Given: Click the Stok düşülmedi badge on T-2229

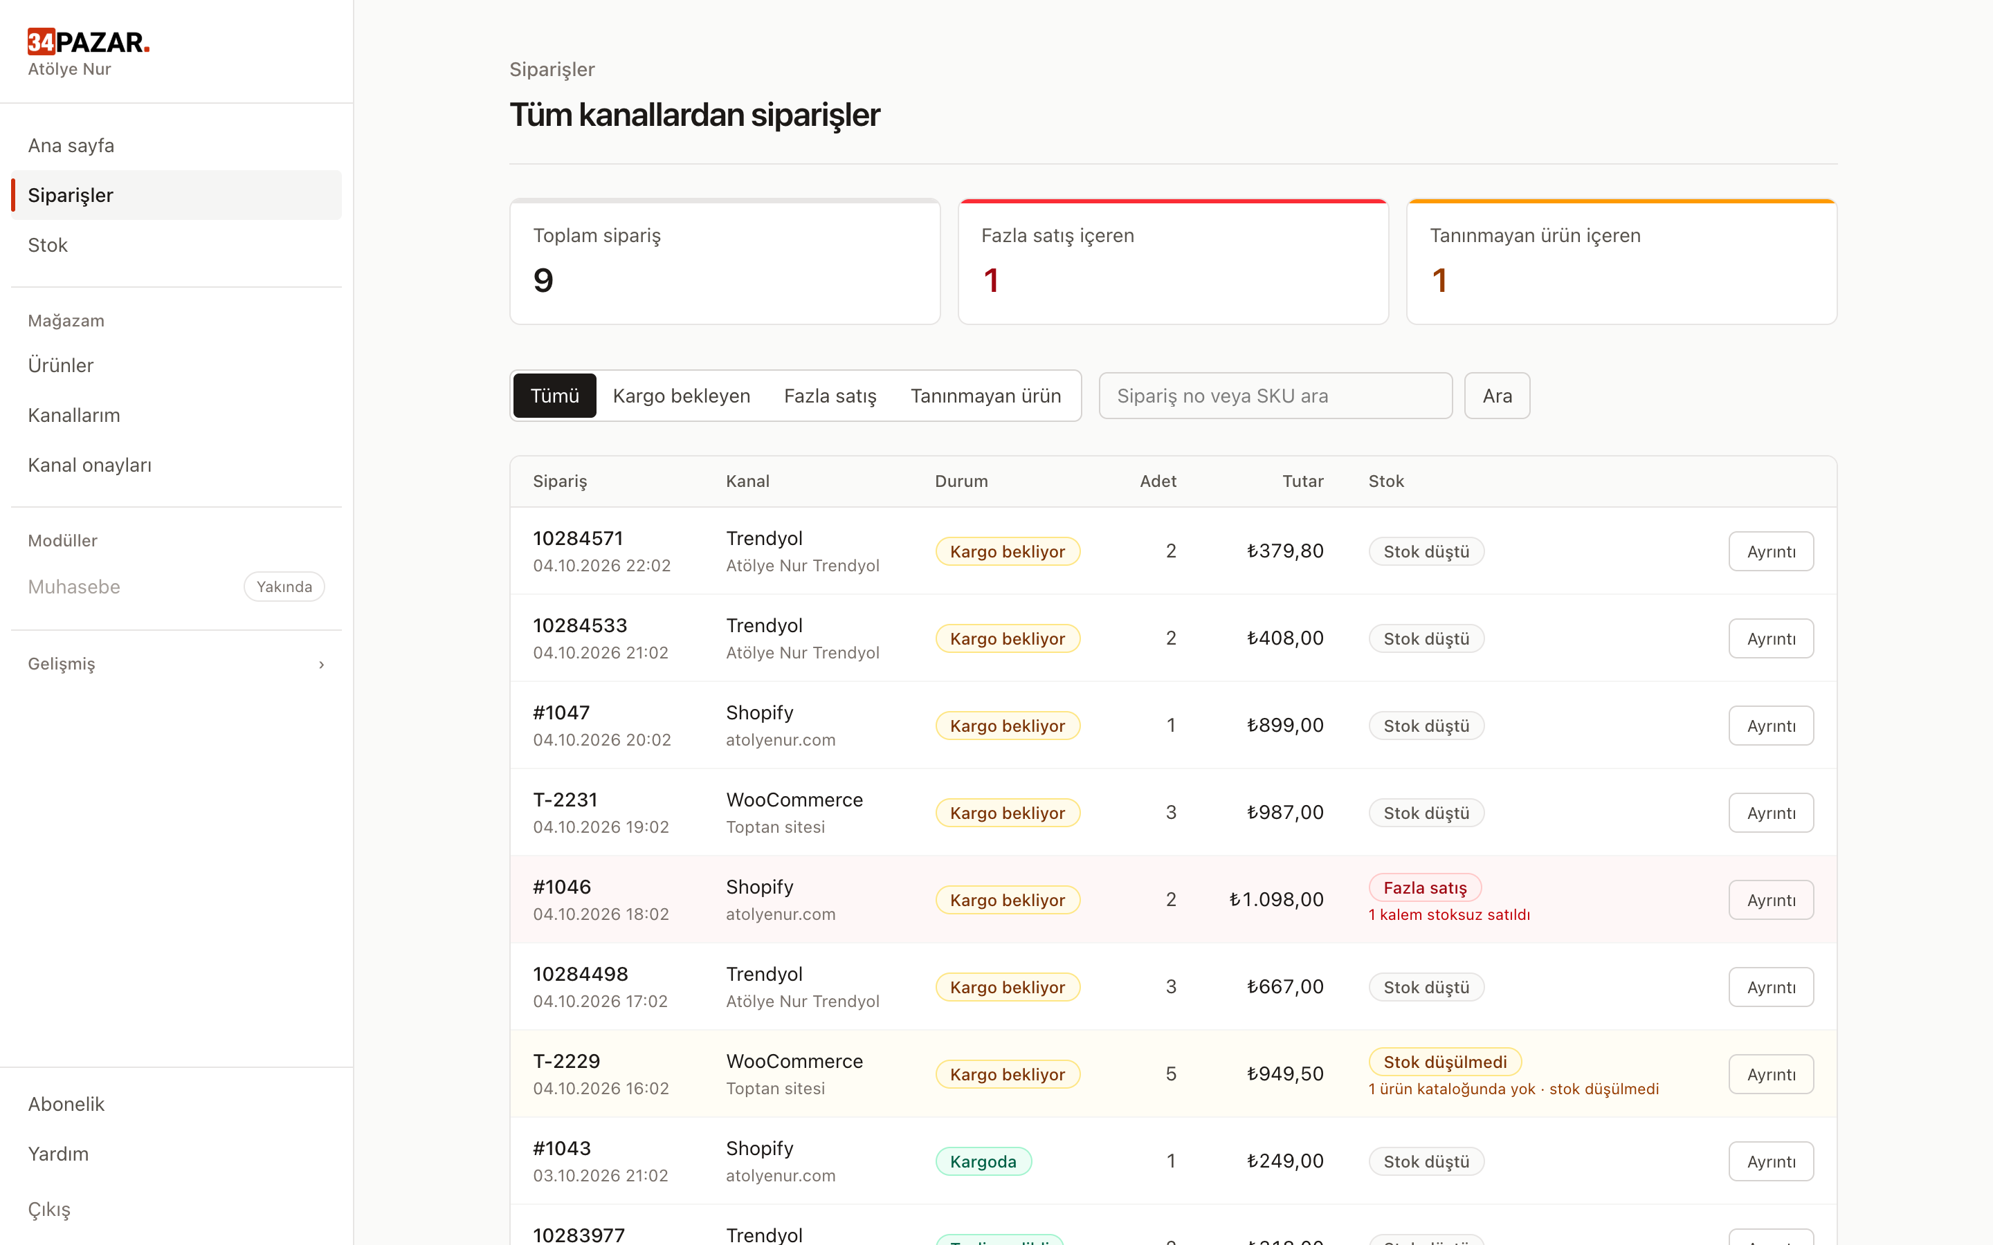Looking at the screenshot, I should pos(1446,1062).
